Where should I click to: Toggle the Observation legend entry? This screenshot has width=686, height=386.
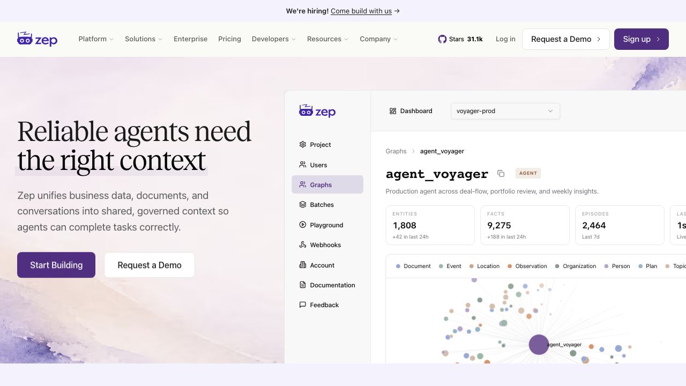(527, 266)
